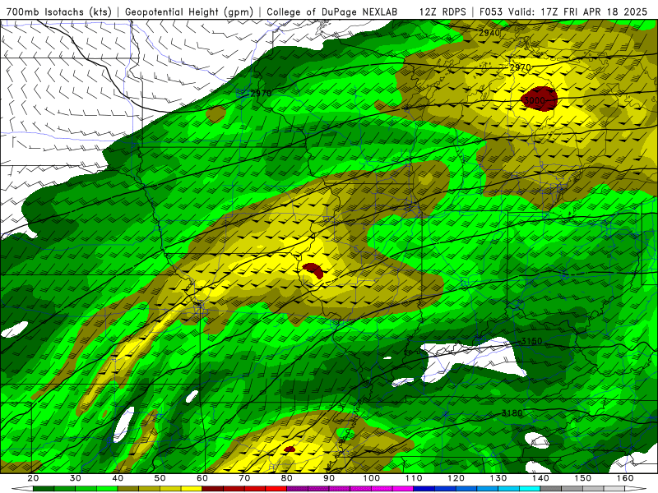Image resolution: width=658 pixels, height=493 pixels.
Task: Click the 20 value on the color scale
Action: (33, 478)
